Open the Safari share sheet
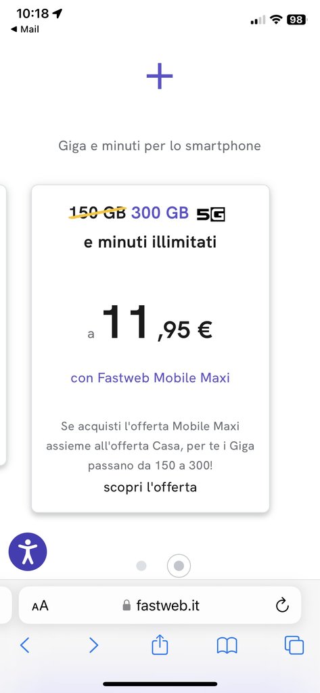This screenshot has width=320, height=693. click(160, 645)
